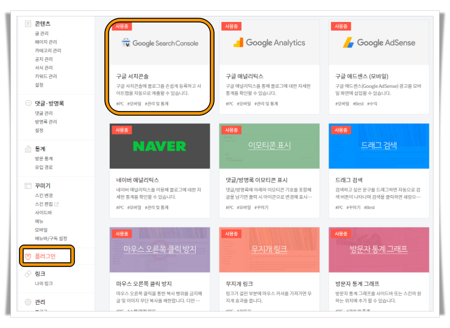Click the 무지개 링크 title below thumbnail
Screen dimensions: 450x328
(x=240, y=284)
